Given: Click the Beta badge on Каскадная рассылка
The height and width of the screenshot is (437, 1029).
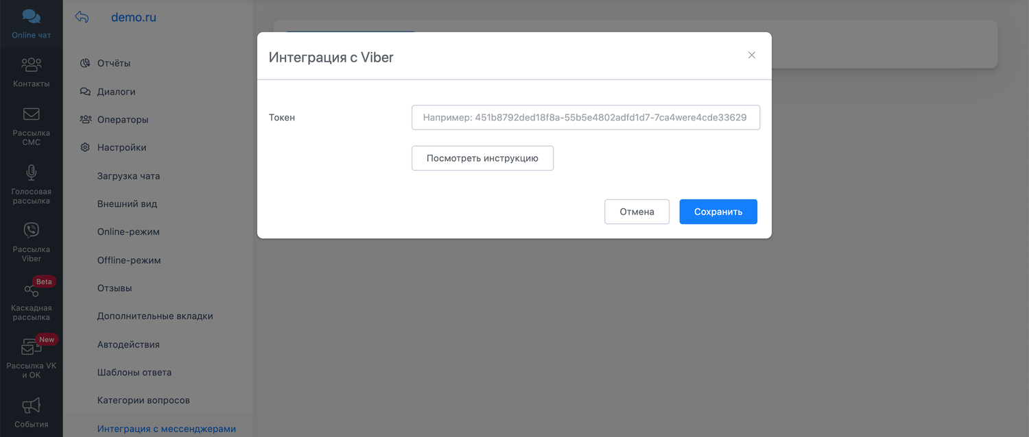Looking at the screenshot, I should [x=44, y=282].
